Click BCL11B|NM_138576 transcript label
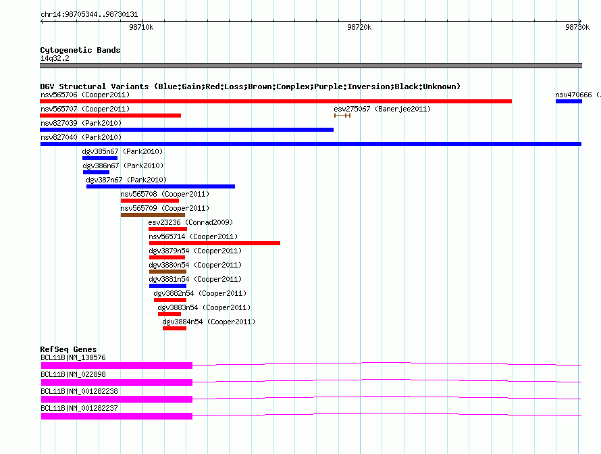The image size is (601, 454). tap(73, 357)
